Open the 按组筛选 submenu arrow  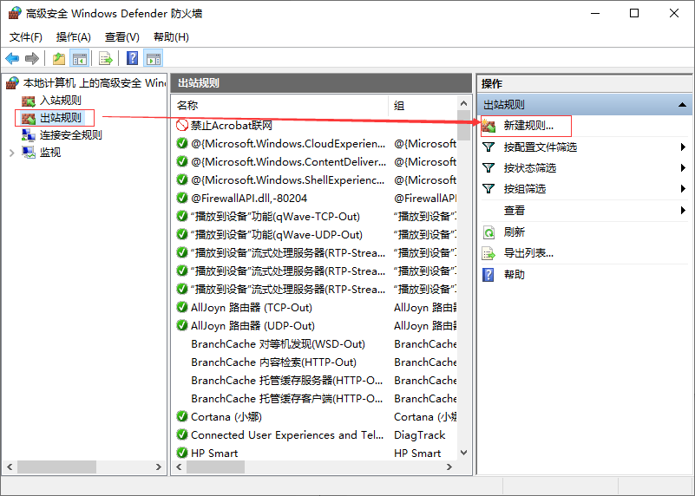[x=683, y=189]
